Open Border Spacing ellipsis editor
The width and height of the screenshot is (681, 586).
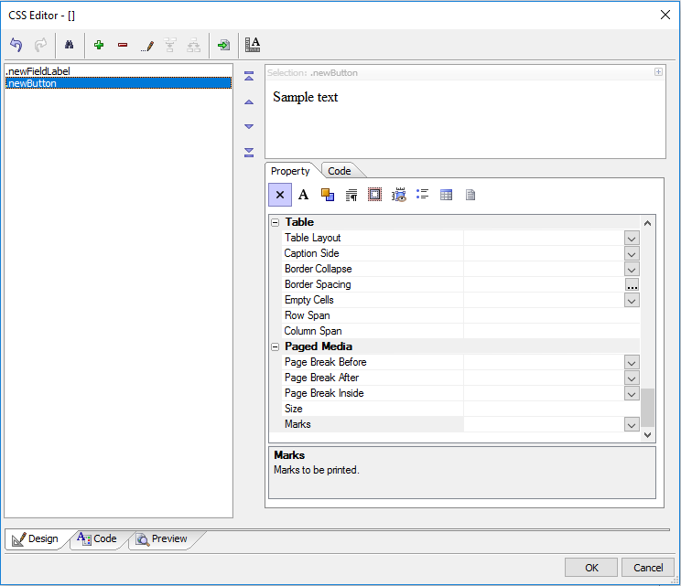tap(632, 285)
